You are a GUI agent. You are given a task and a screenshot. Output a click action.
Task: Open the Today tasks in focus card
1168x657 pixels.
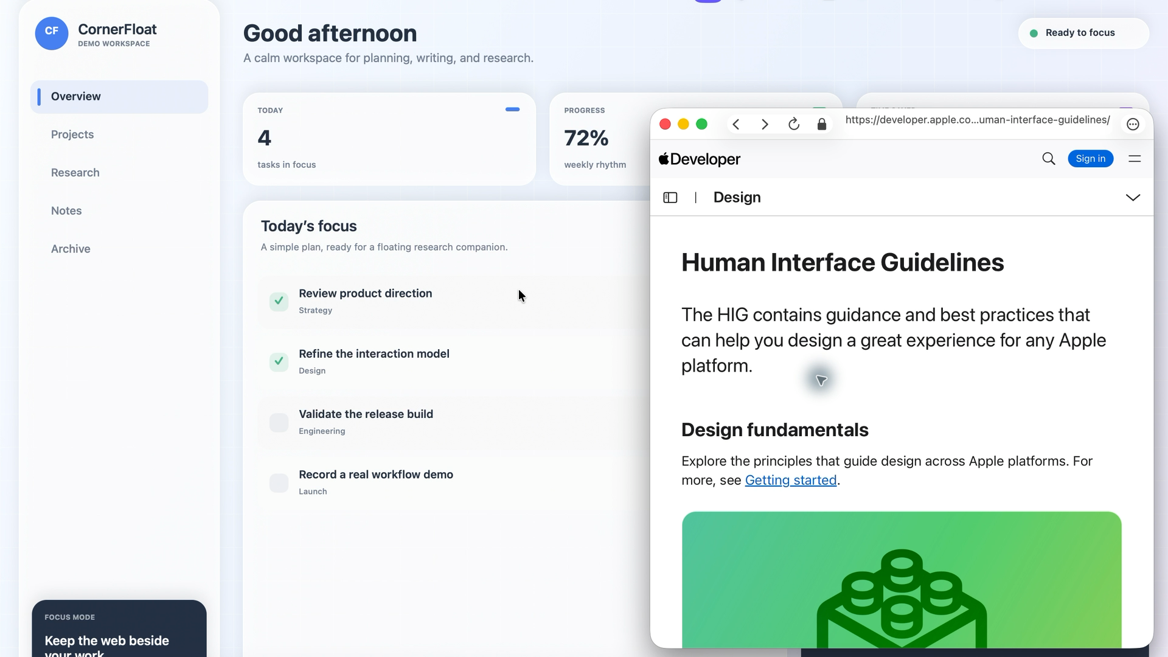click(x=389, y=139)
